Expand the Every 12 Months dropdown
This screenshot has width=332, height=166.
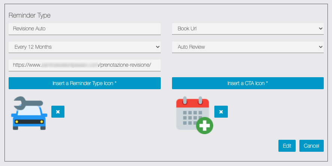(x=84, y=47)
